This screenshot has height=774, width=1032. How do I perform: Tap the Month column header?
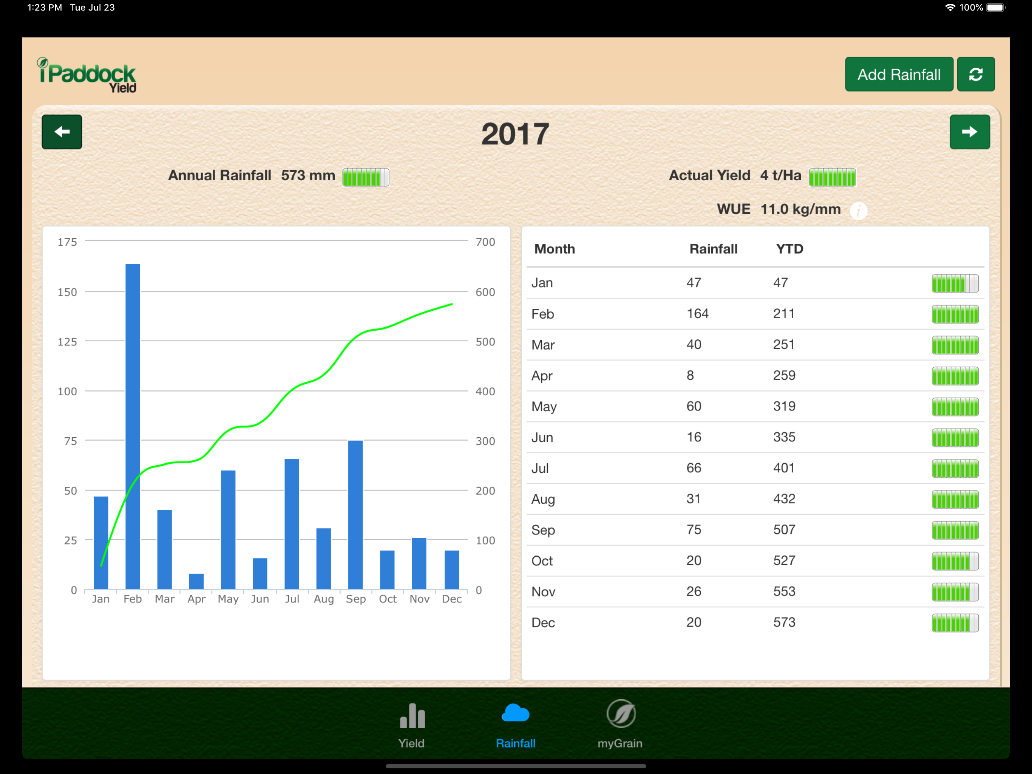pos(554,249)
